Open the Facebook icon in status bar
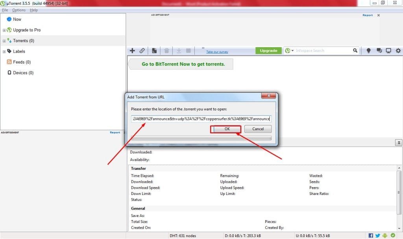This screenshot has width=403, height=239. point(371,235)
